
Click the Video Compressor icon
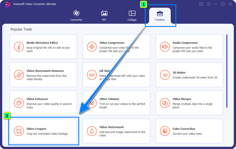tap(92, 47)
